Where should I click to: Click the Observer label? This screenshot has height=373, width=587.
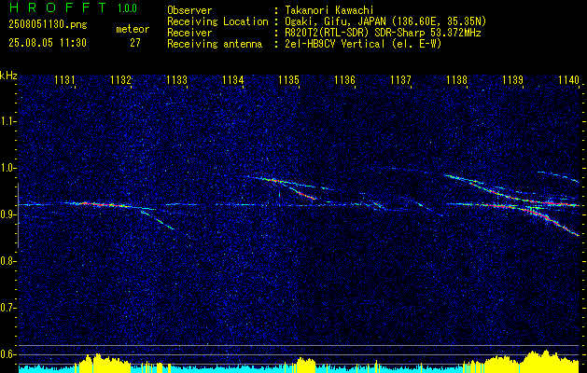pos(189,10)
